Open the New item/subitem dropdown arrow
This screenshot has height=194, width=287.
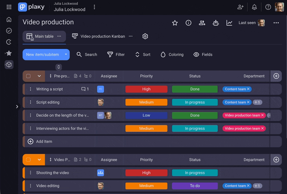click(x=66, y=55)
